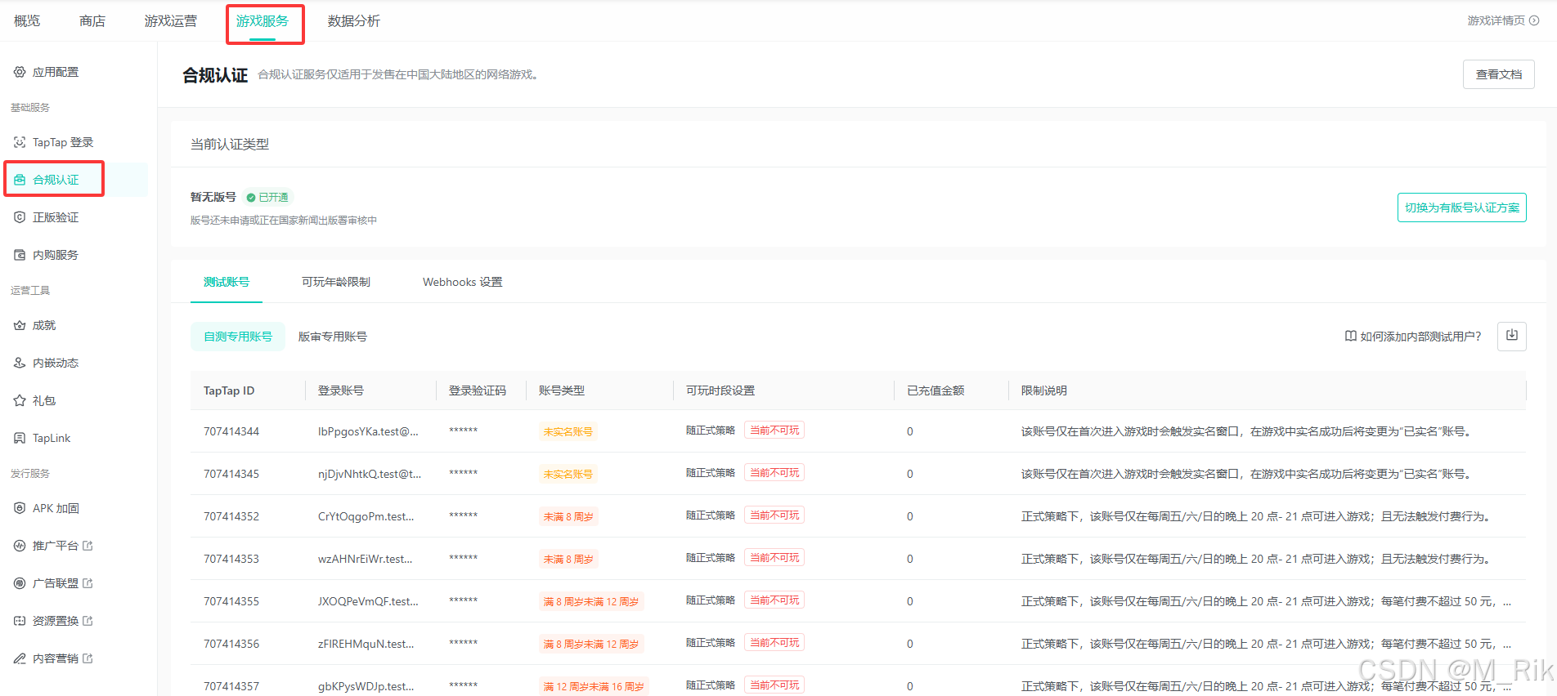Click login account IbPpgosYKa.test@...
Screen dimensions: 1557x696
click(368, 431)
